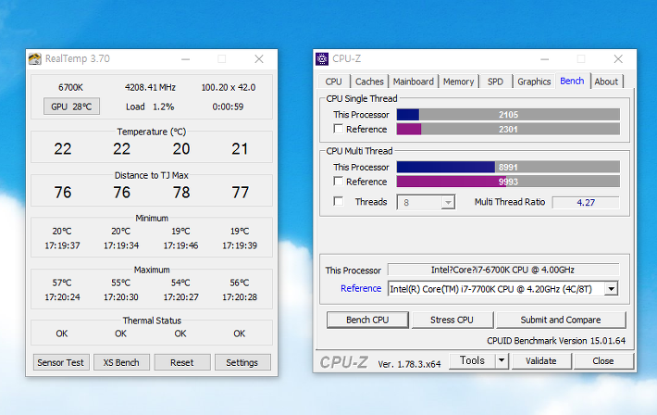Tick the Threads checkbox in CPU-Z
657x415 pixels.
pyautogui.click(x=338, y=202)
